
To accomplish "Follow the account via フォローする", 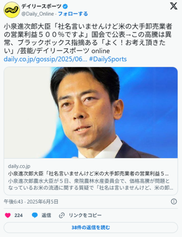I will click(x=73, y=14).
